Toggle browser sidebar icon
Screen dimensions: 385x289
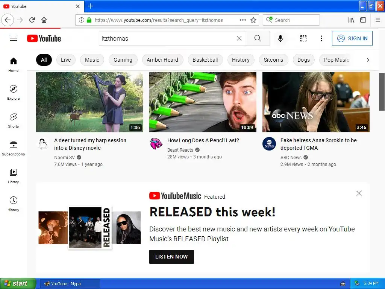(363, 20)
